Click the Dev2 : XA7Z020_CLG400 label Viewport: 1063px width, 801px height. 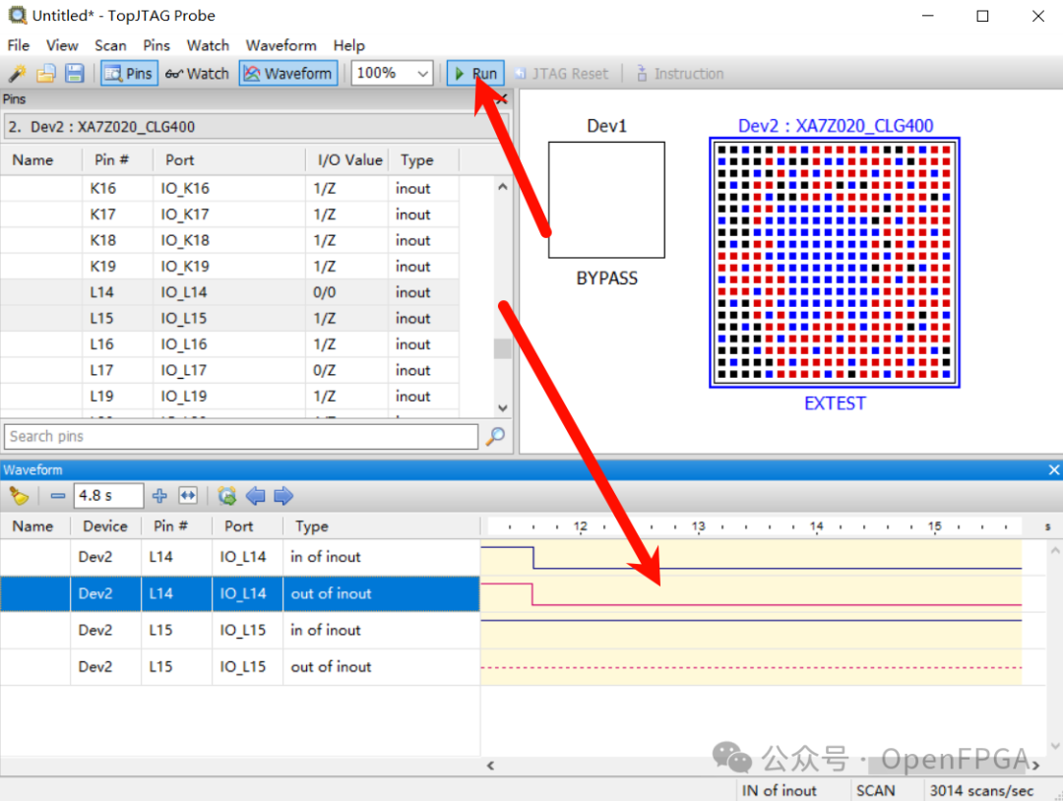[x=836, y=126]
